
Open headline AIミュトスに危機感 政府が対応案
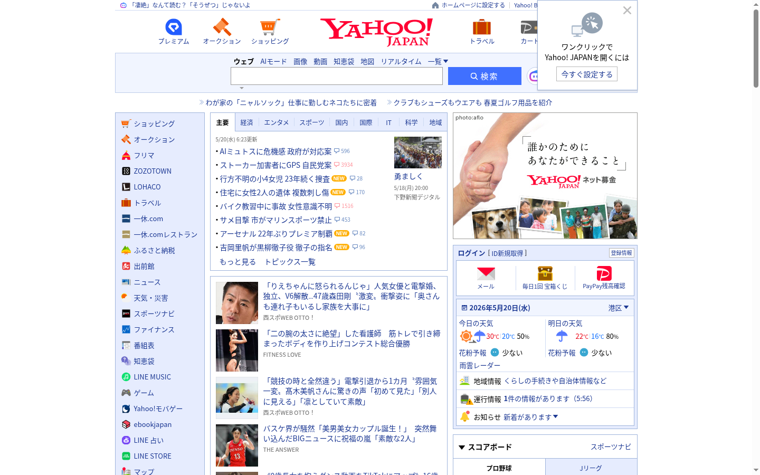point(275,151)
